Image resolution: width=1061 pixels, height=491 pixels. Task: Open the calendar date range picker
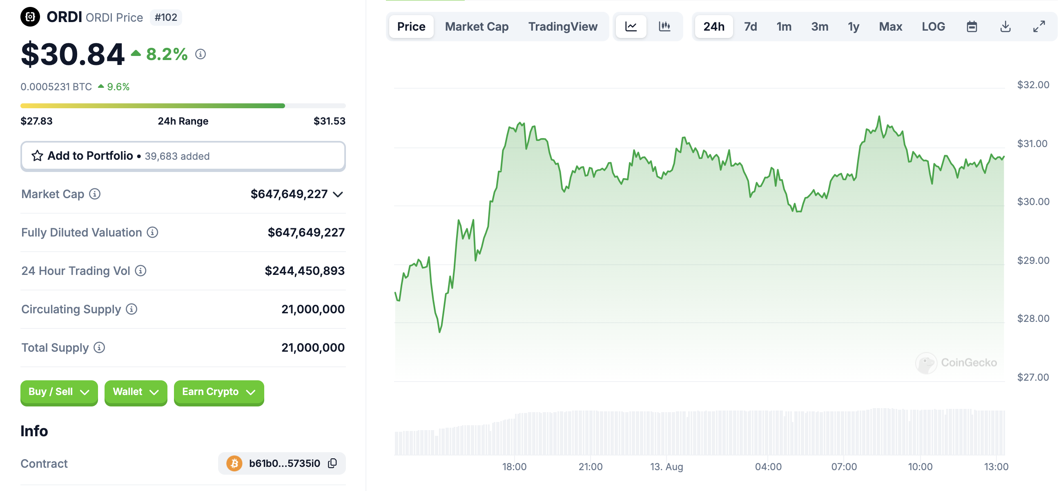click(972, 27)
